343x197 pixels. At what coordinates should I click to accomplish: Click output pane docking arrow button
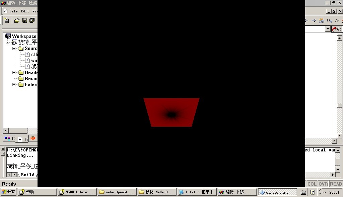pyautogui.click(x=3, y=154)
